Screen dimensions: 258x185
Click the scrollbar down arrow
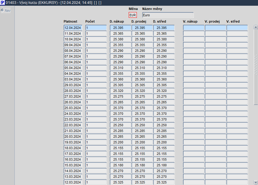(256, 182)
